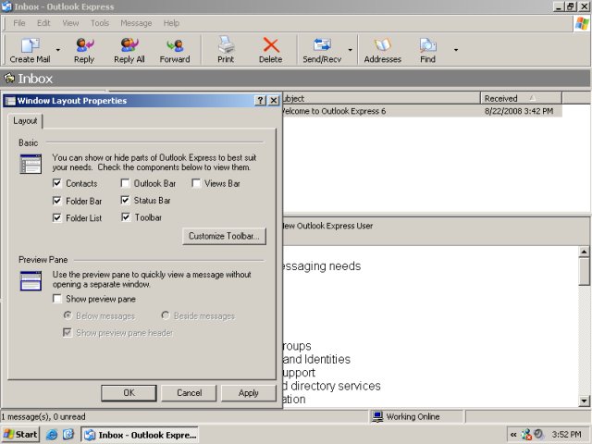Click OK in Window Layout Properties
The height and width of the screenshot is (444, 592).
[x=129, y=393]
